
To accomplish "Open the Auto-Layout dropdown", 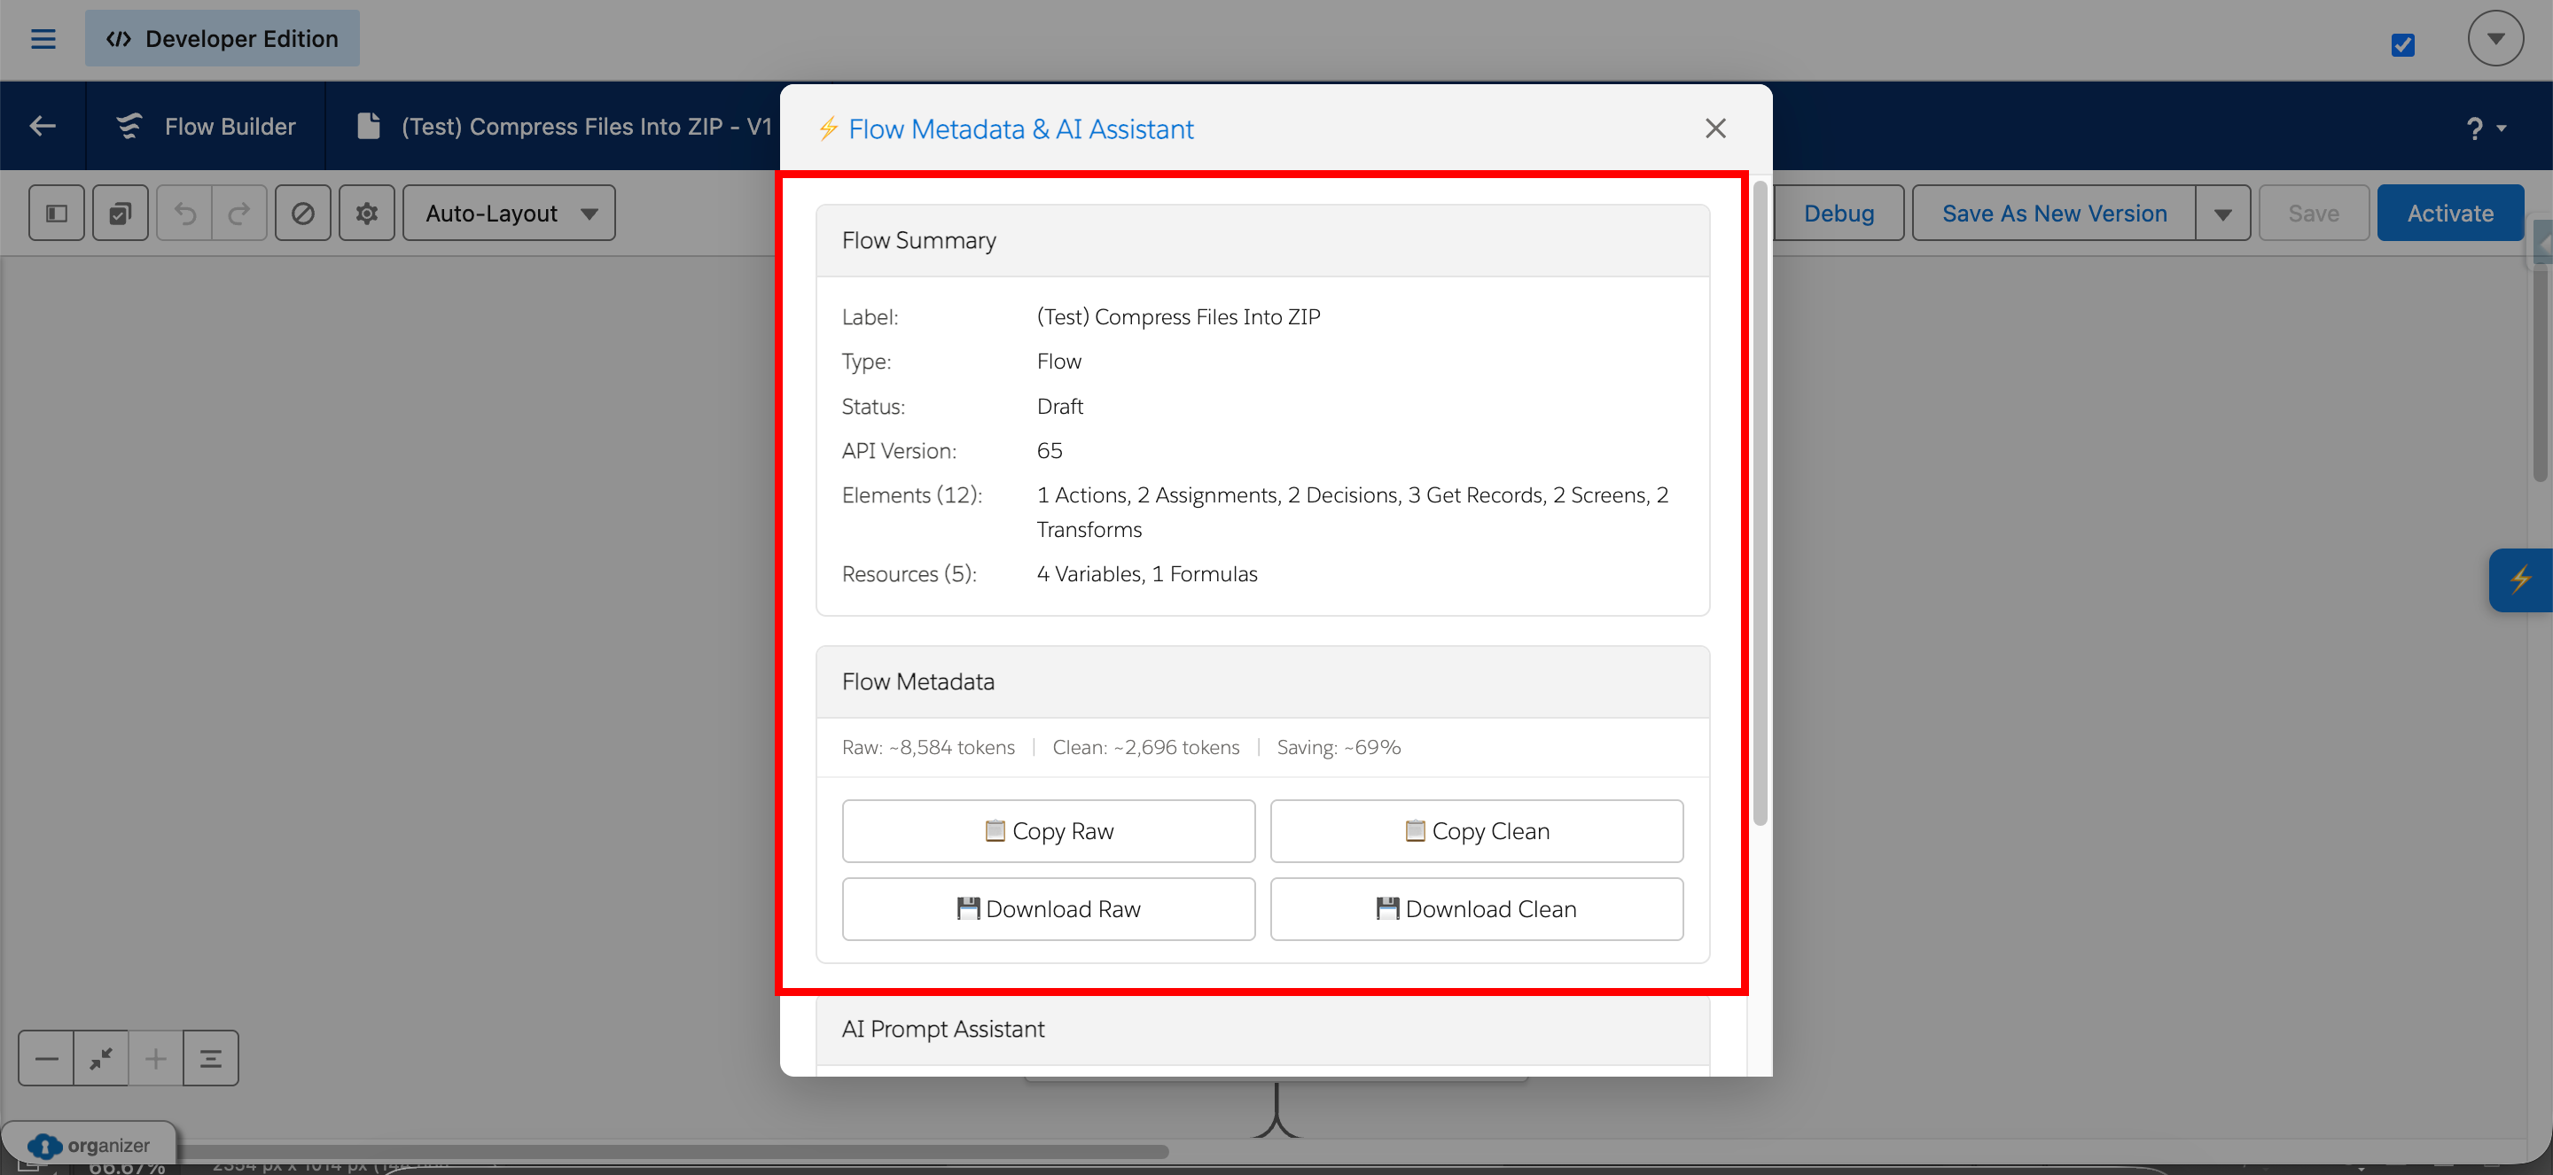I will (509, 212).
